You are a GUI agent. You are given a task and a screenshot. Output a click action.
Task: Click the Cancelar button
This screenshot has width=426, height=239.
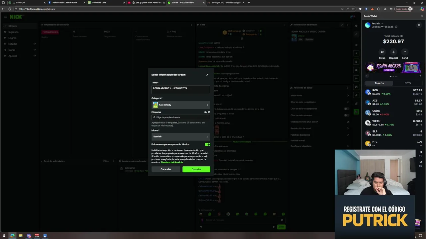[x=166, y=169]
